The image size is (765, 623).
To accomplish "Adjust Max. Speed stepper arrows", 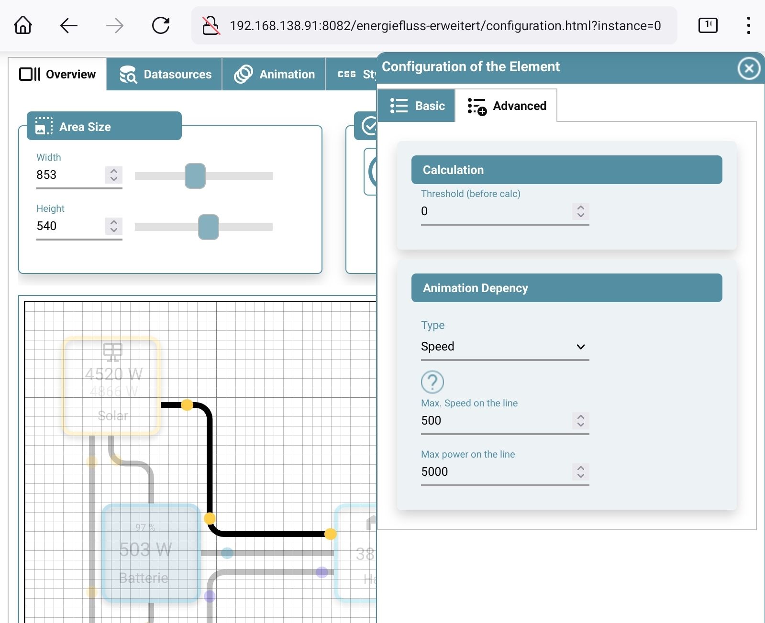I will [581, 421].
